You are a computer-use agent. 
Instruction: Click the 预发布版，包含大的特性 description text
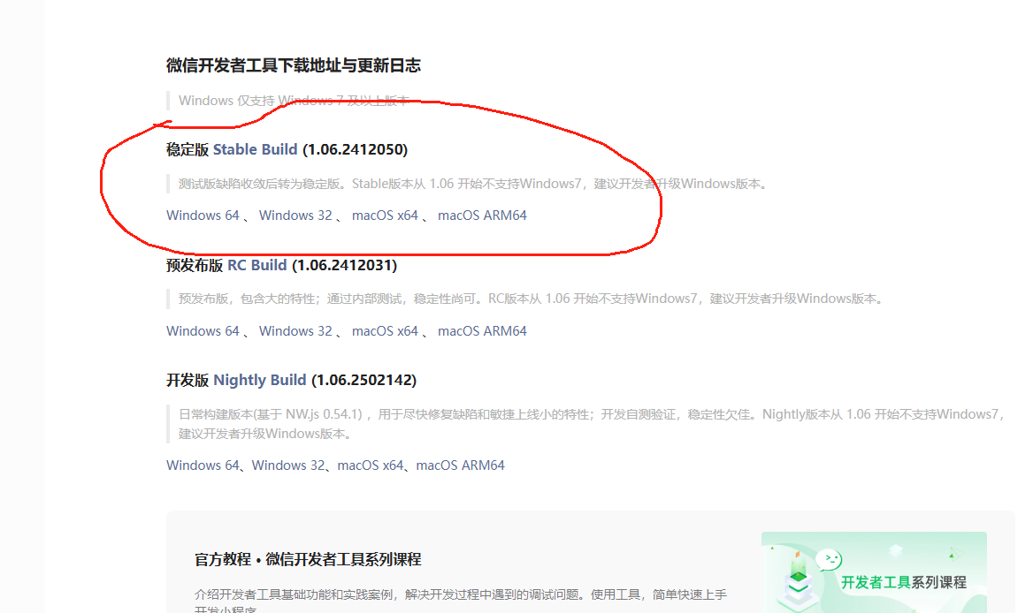coord(531,299)
